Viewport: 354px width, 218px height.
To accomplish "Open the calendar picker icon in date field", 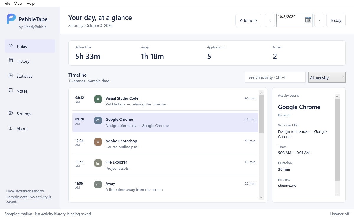I will 308,20.
